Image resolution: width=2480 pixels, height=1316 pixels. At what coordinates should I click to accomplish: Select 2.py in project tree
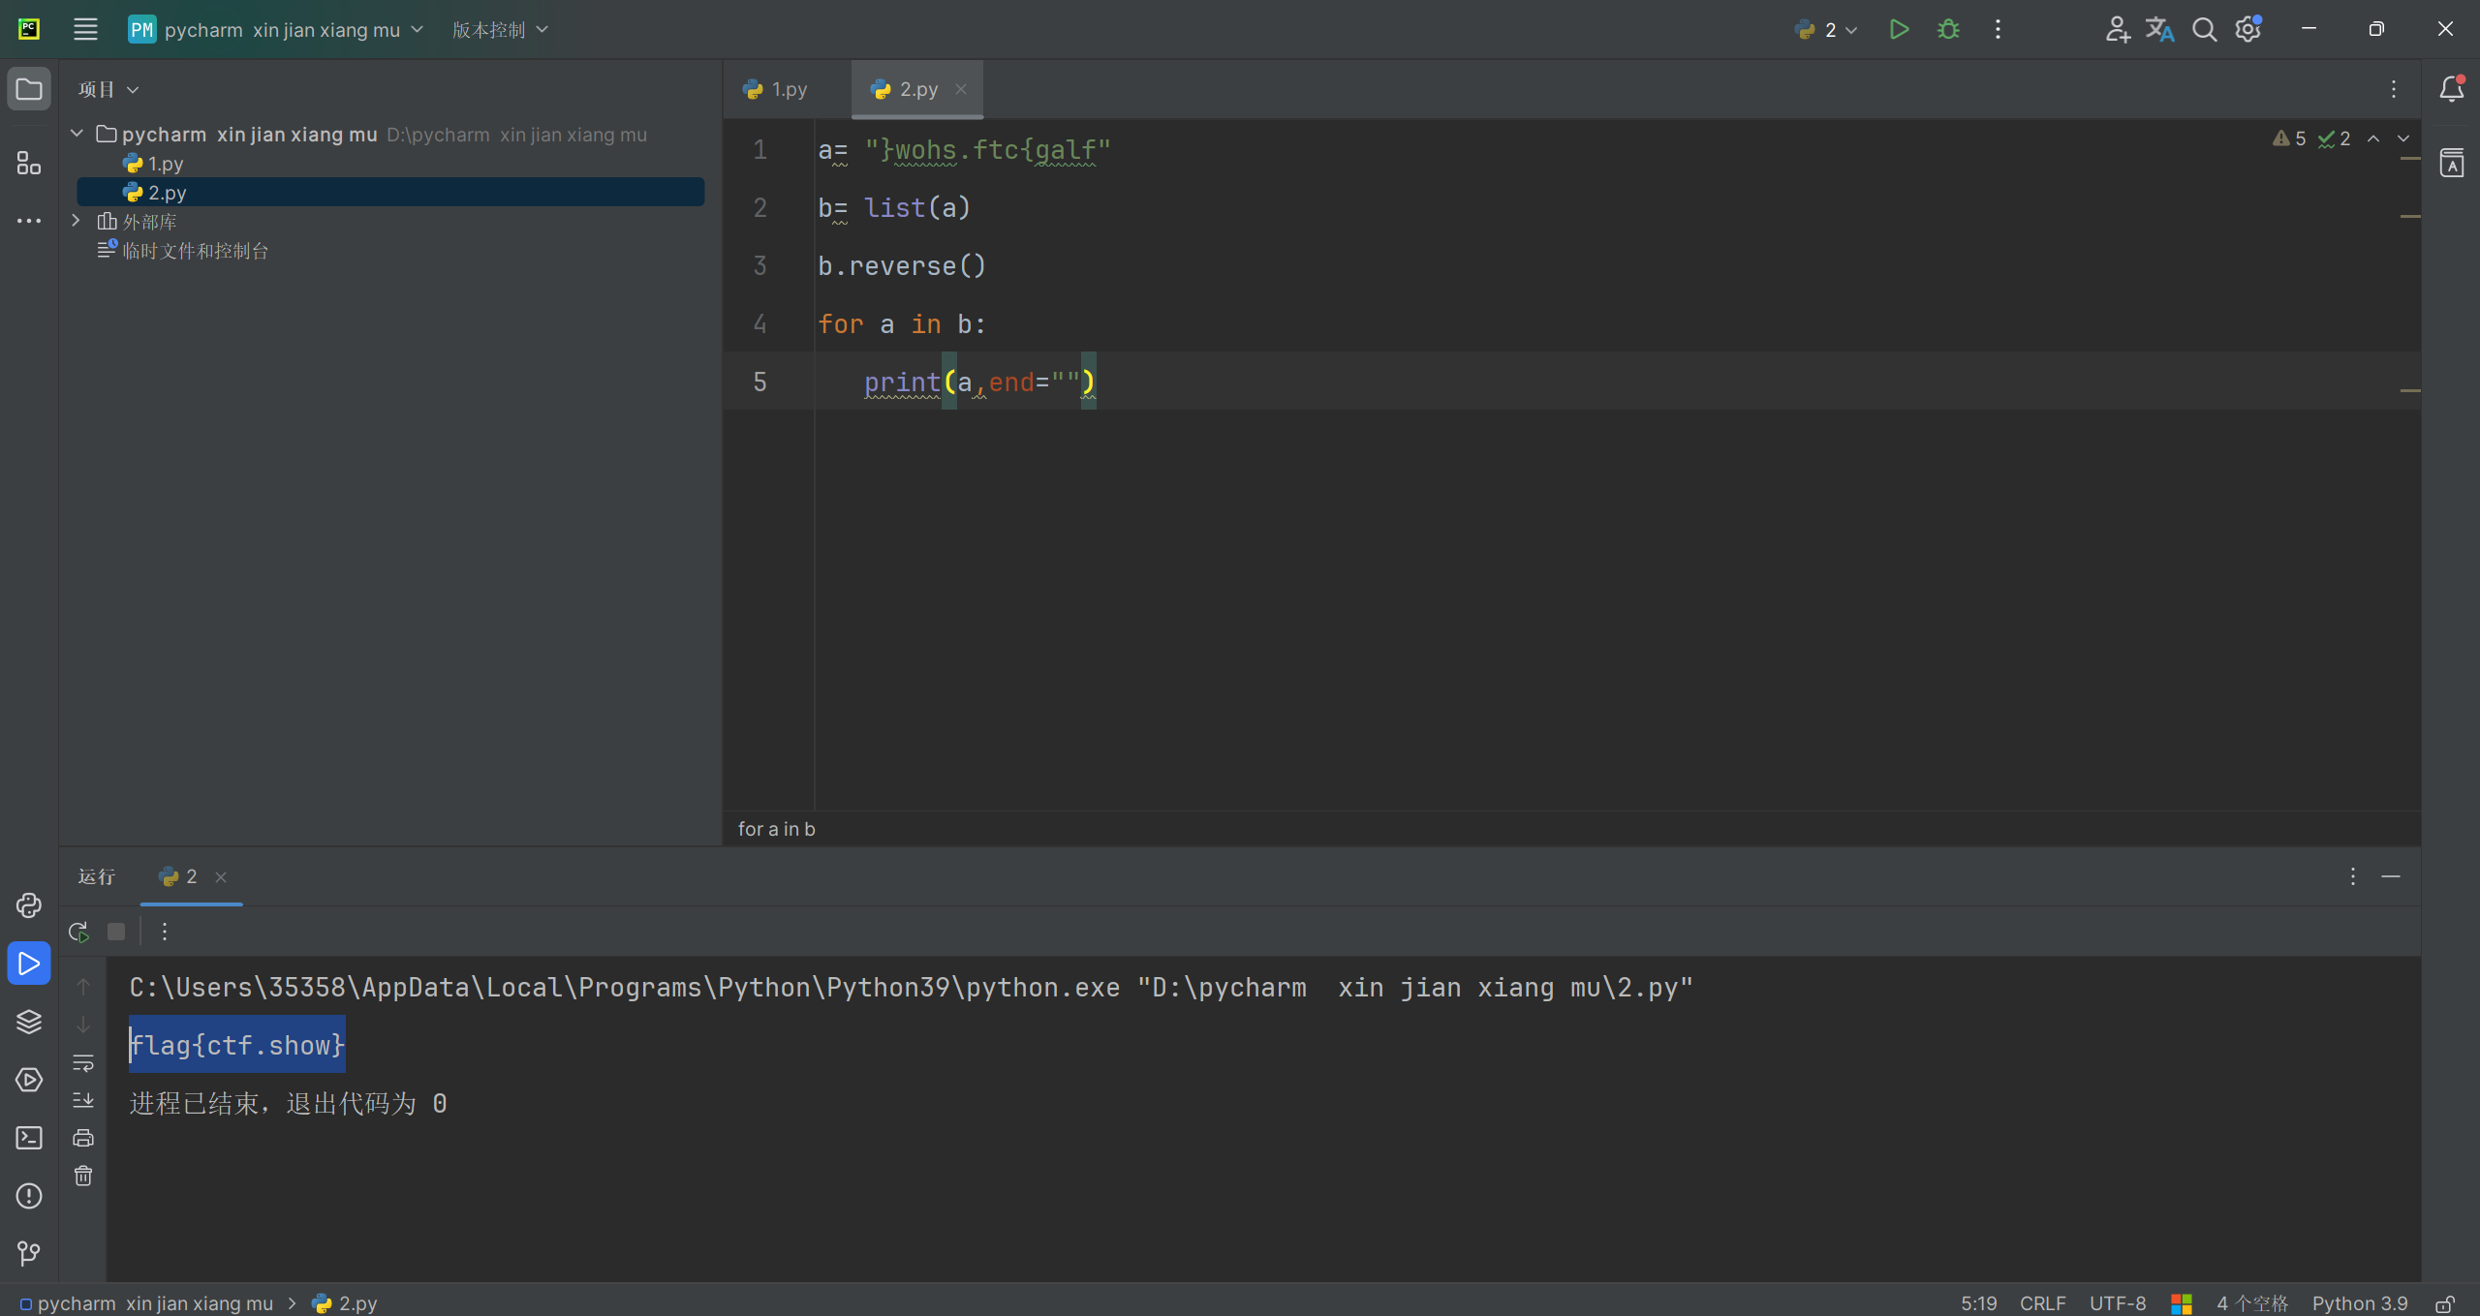click(x=390, y=192)
